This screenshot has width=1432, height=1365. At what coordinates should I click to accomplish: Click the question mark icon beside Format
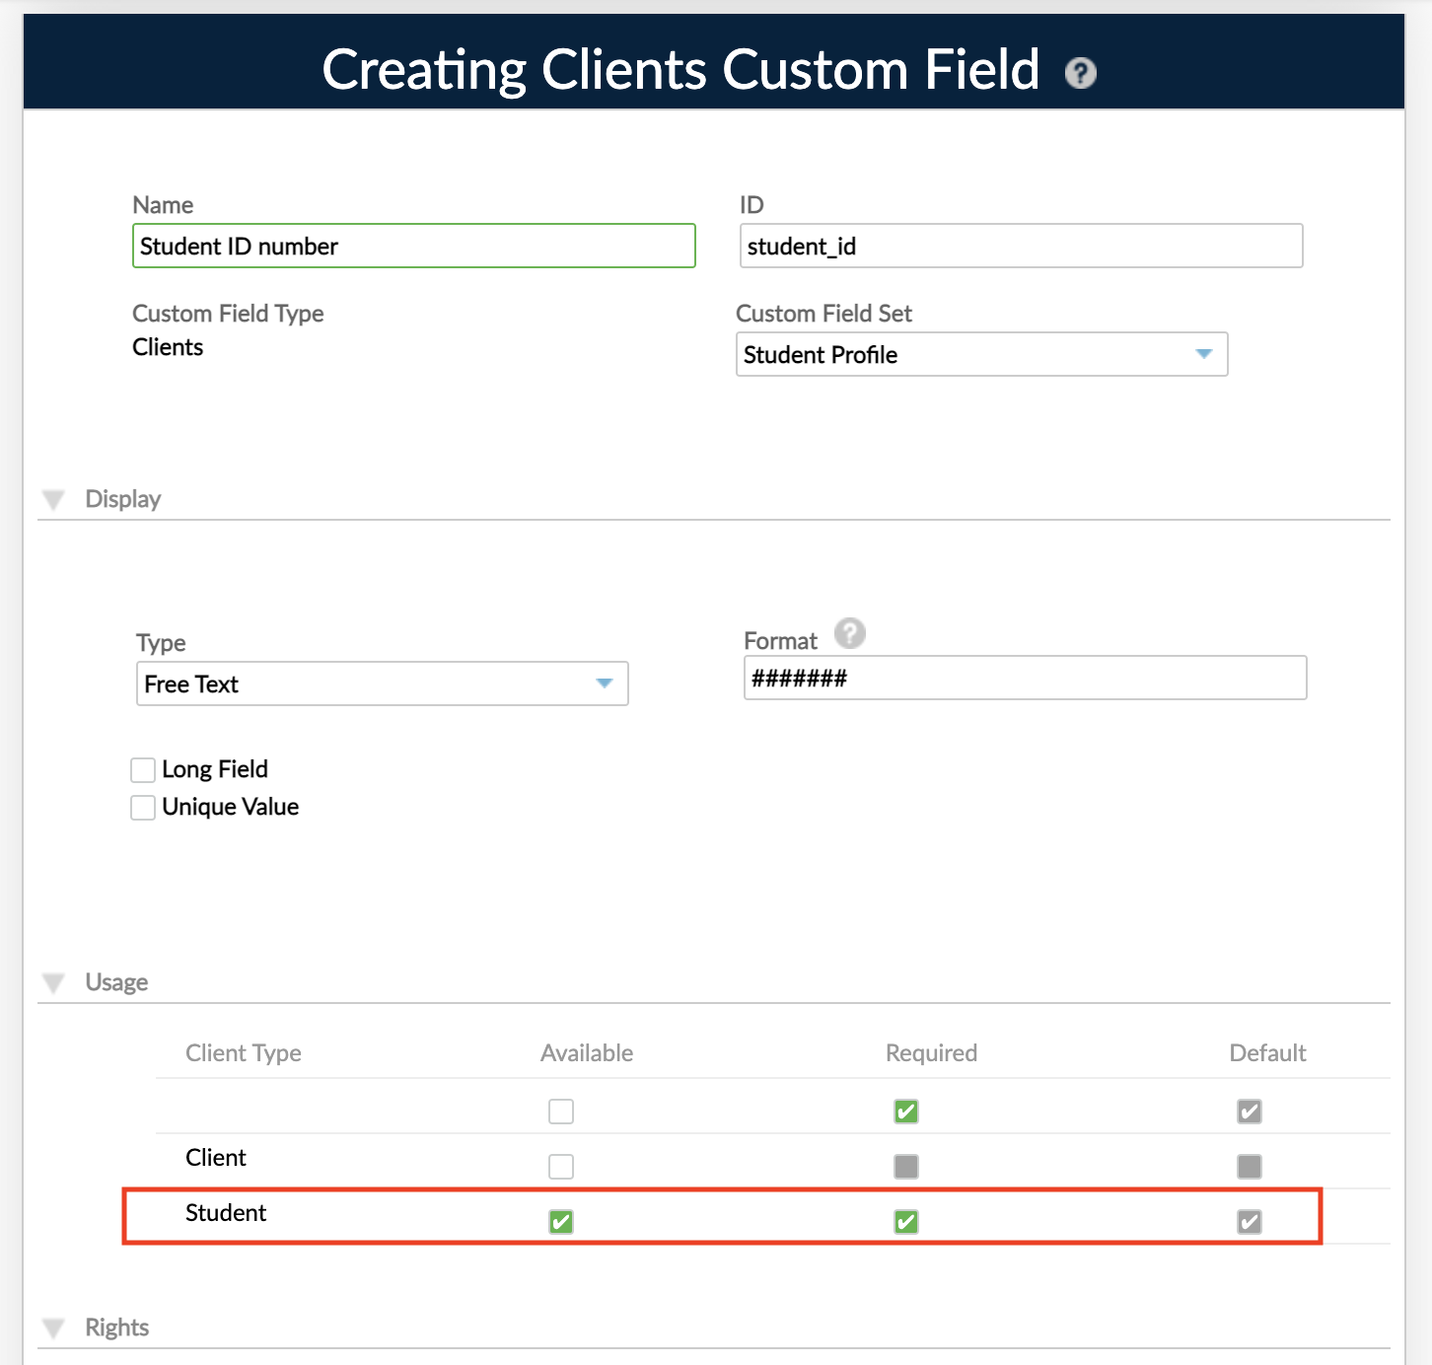[850, 634]
